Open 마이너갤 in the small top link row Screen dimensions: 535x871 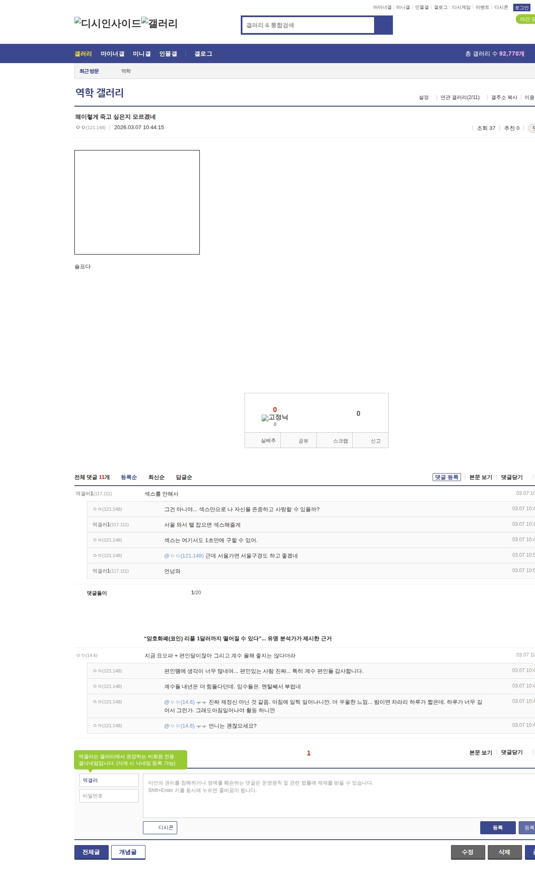point(382,8)
